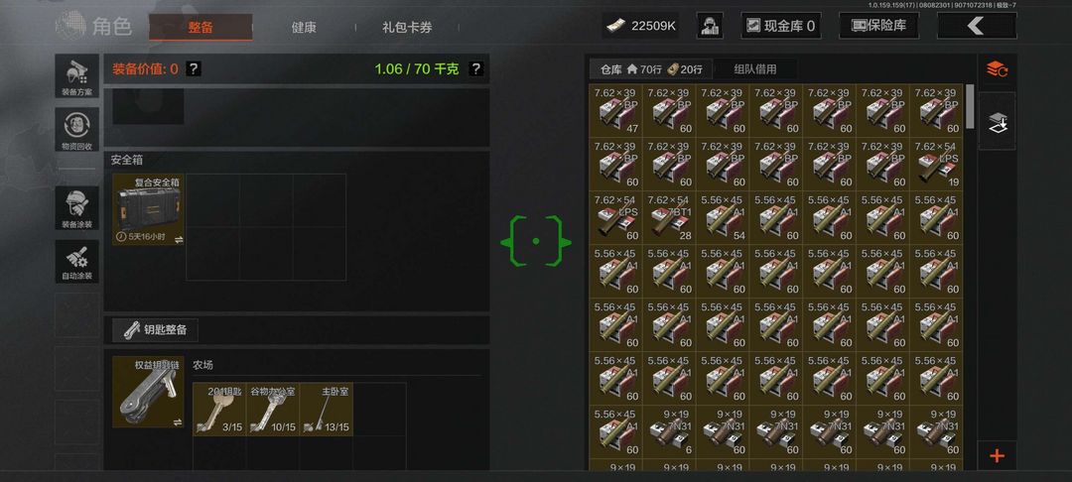Click the back arrow button

(x=977, y=26)
